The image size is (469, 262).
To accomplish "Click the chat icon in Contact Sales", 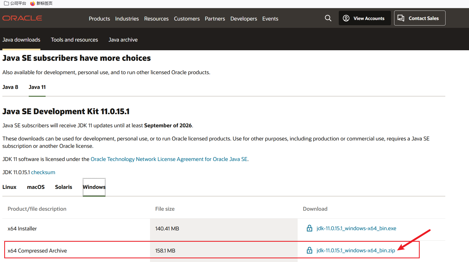I will tap(401, 18).
